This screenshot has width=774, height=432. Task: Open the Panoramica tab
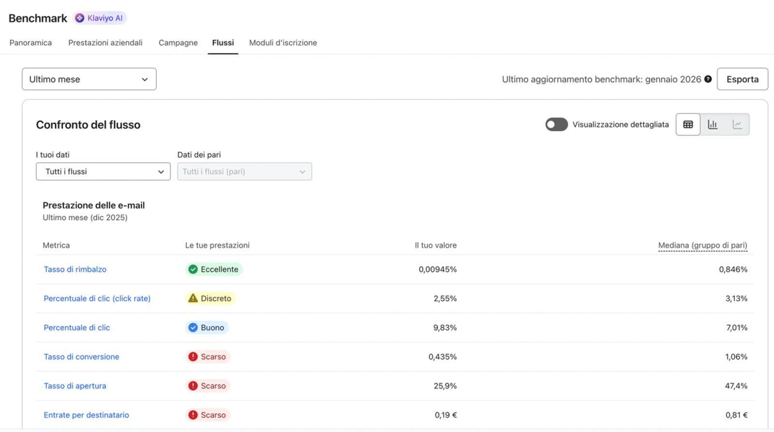coord(30,43)
